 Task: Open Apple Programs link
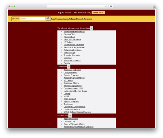coord(71,119)
